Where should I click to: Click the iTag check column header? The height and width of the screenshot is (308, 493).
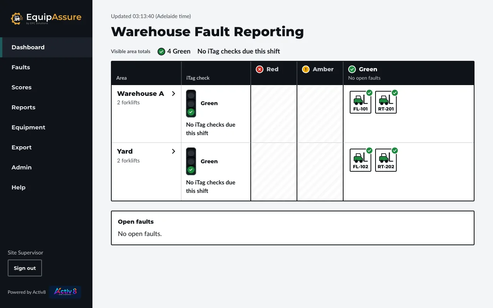click(198, 78)
